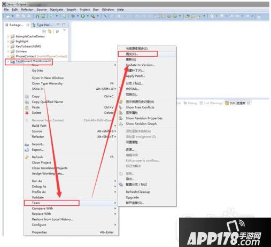Expand the KeyToSearchSMS project node
271x247 pixels.
(8, 47)
